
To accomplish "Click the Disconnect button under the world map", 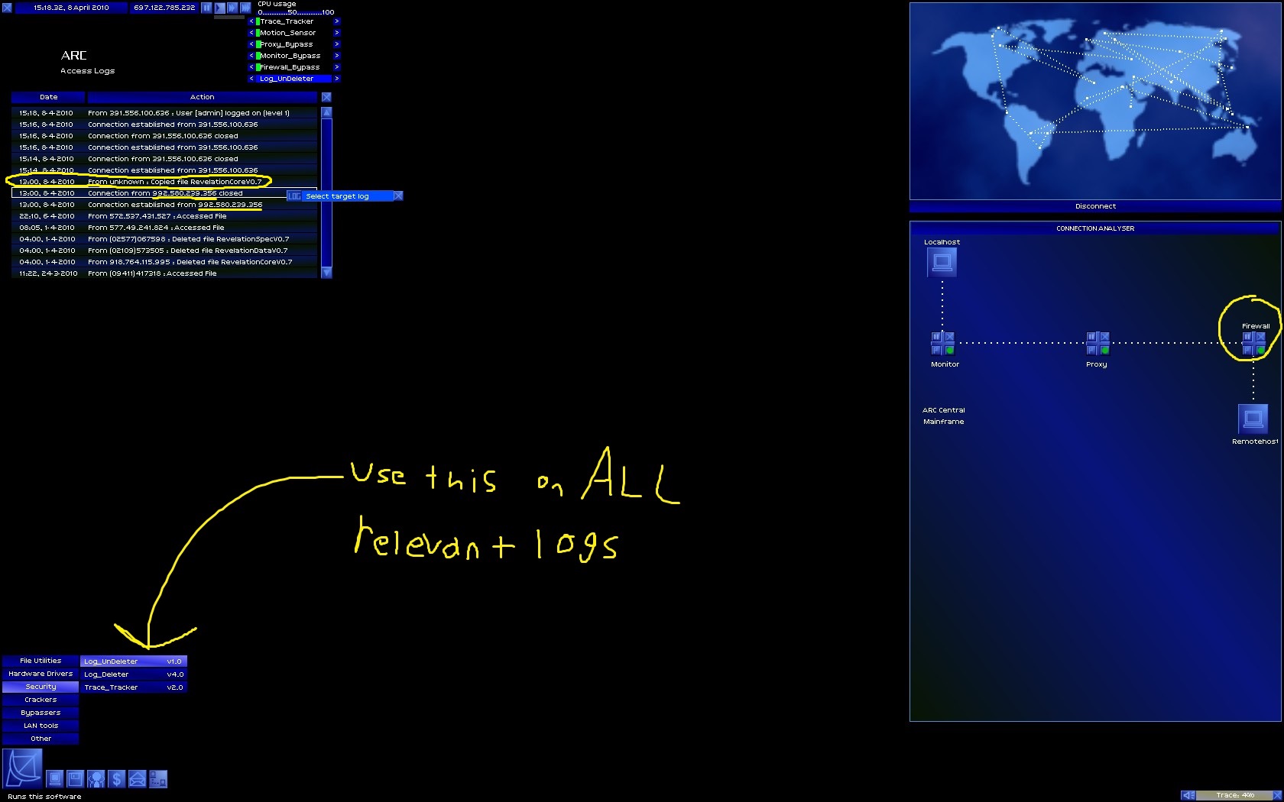I will 1095,206.
